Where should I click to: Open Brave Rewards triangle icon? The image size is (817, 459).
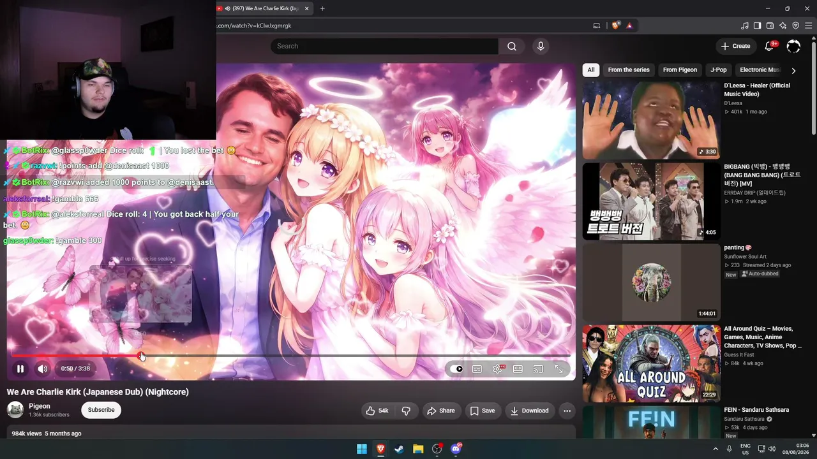point(629,25)
